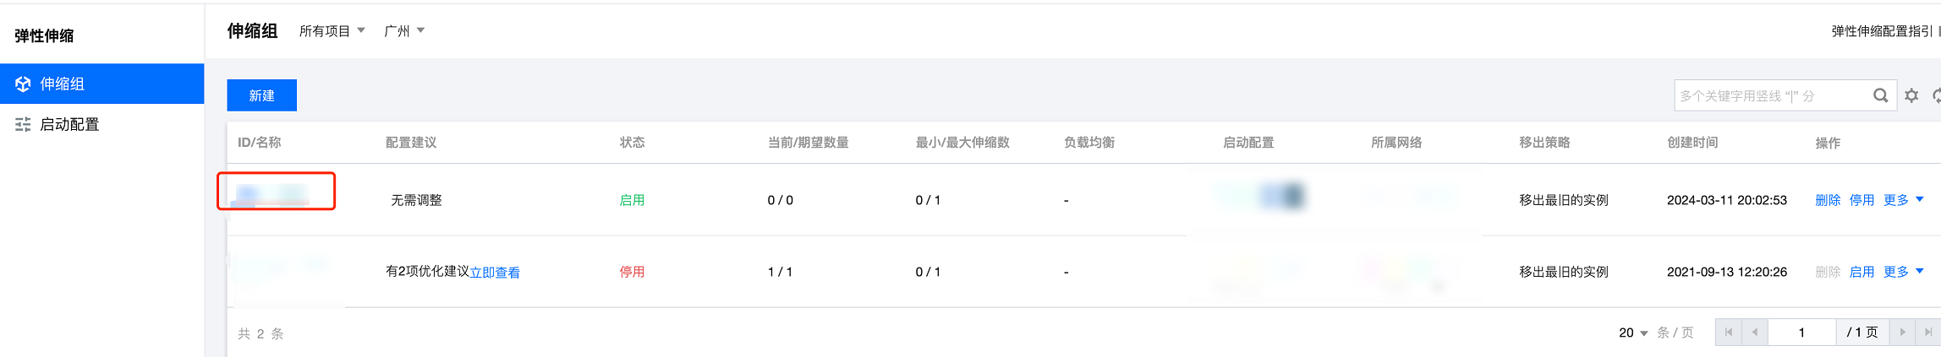This screenshot has width=1941, height=357.
Task: Go to first page arrow icon
Action: 1728,333
